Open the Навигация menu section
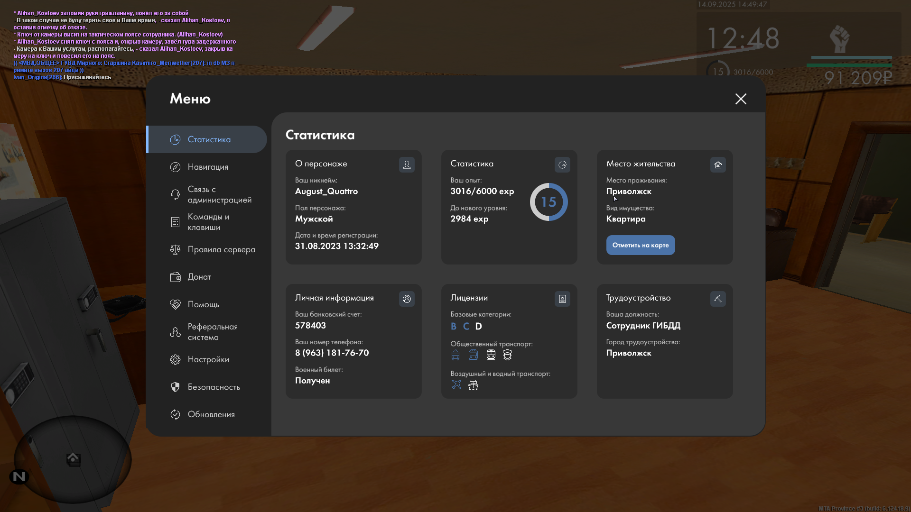This screenshot has width=911, height=512. click(x=208, y=167)
